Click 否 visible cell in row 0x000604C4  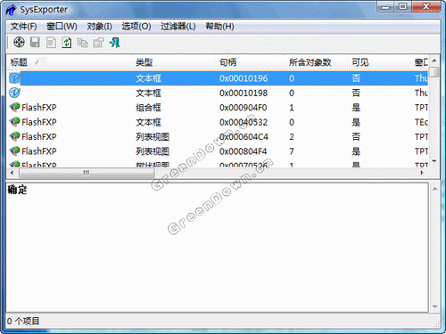[x=356, y=136]
